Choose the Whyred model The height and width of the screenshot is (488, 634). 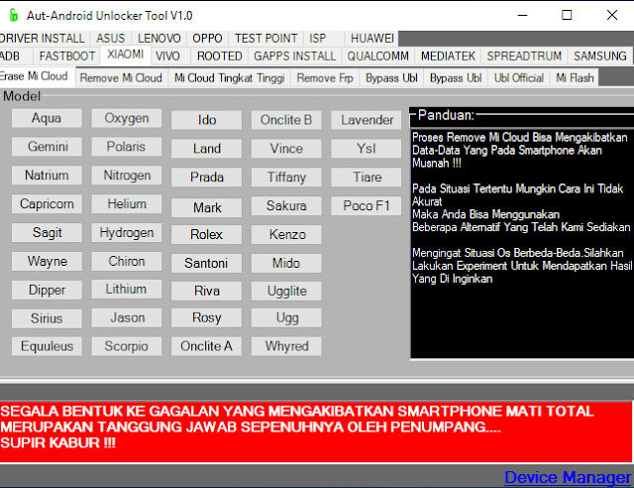tap(286, 346)
